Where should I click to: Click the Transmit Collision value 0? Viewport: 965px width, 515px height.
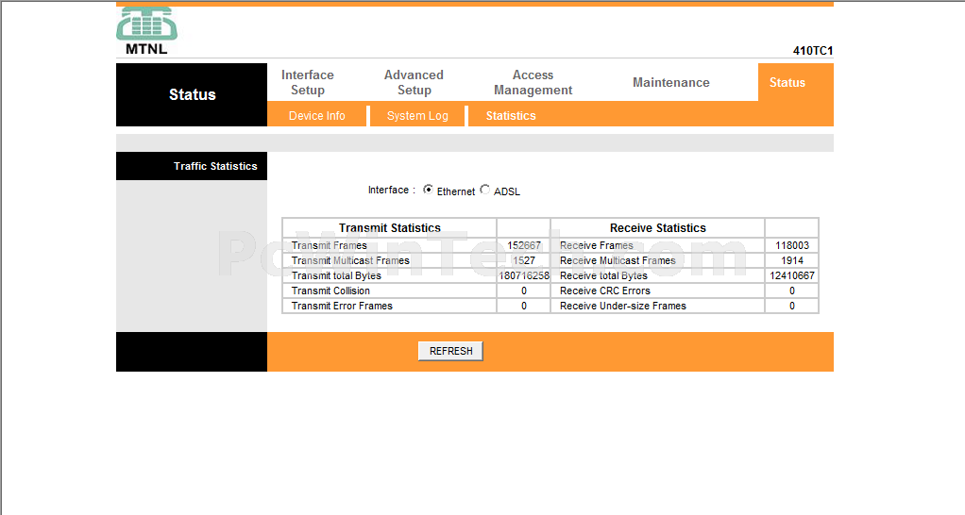[524, 291]
